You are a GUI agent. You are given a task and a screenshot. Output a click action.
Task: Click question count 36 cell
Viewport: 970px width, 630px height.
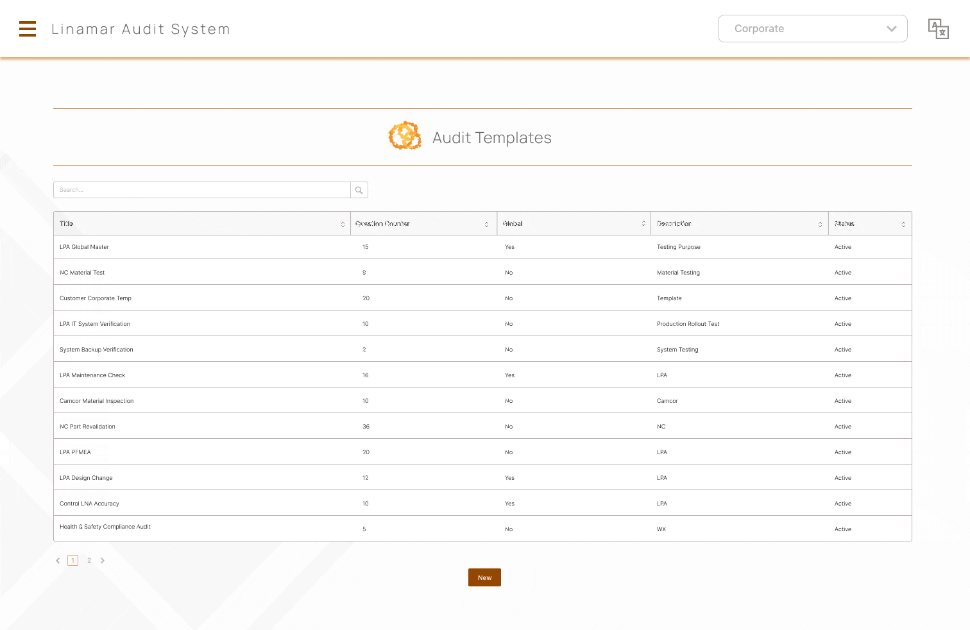point(366,427)
